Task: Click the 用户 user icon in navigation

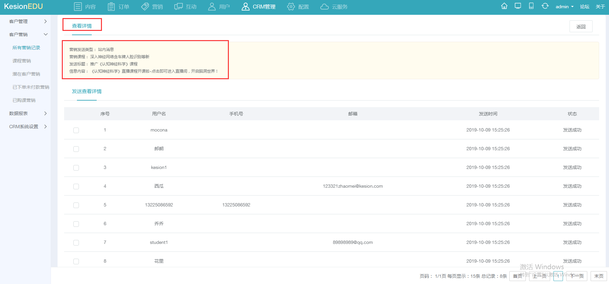Action: pos(212,7)
